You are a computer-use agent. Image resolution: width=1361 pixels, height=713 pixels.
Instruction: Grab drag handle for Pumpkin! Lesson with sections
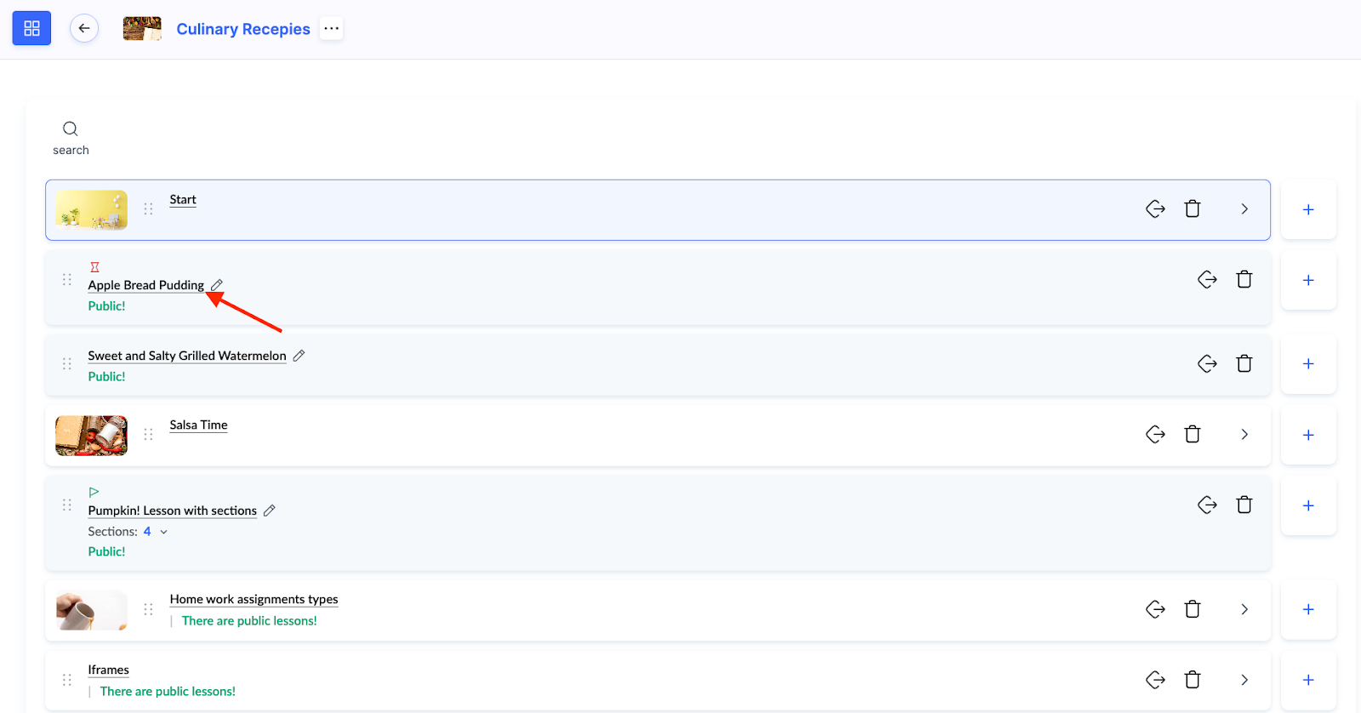click(67, 505)
